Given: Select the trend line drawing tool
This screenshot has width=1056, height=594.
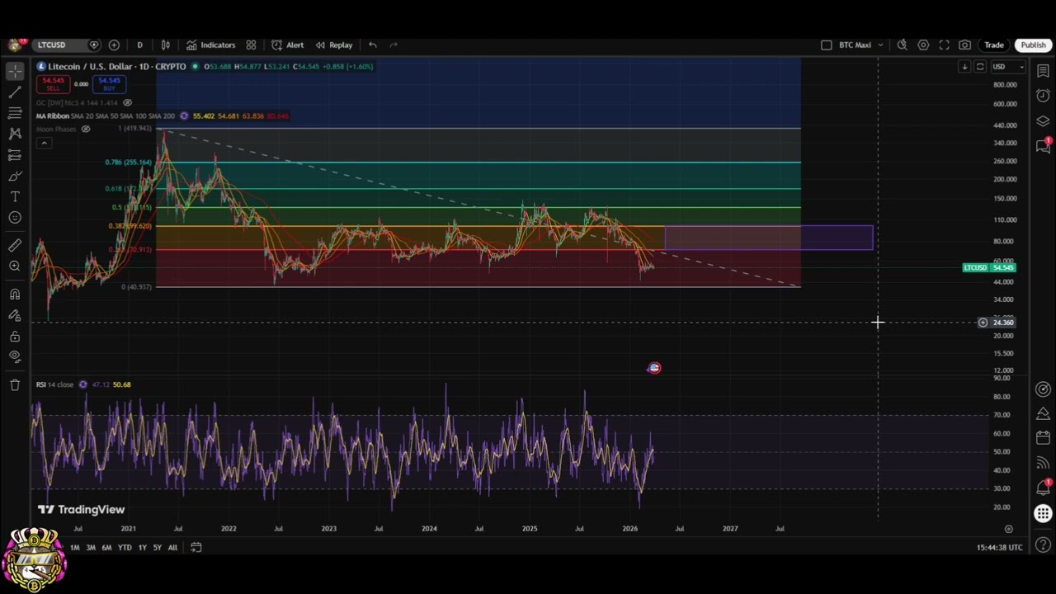Looking at the screenshot, I should pyautogui.click(x=15, y=92).
